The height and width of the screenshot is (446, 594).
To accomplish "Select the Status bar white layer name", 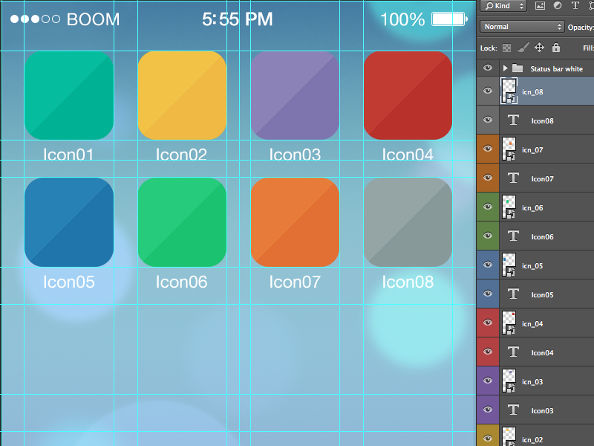I will pyautogui.click(x=556, y=68).
